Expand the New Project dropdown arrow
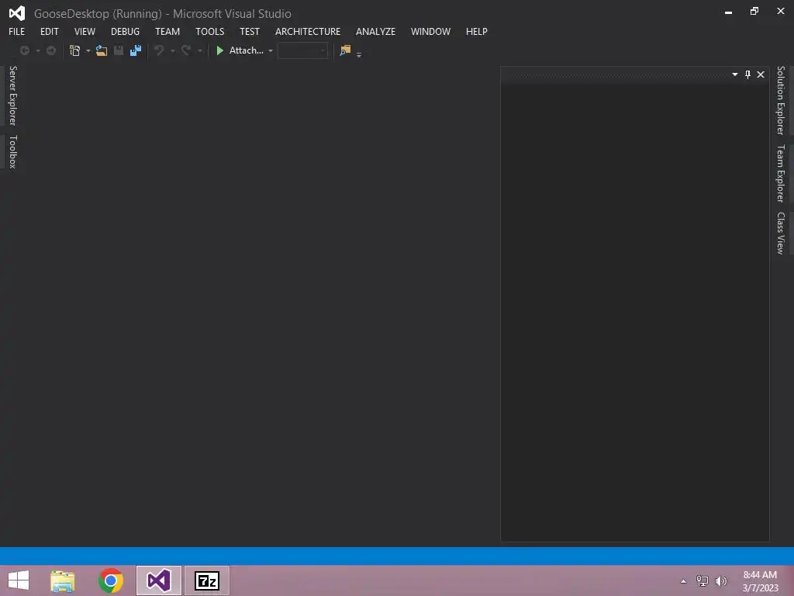Viewport: 794px width, 596px height. point(88,50)
